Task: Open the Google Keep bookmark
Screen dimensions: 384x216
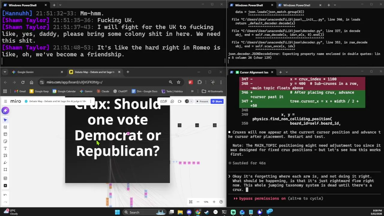Action: coord(39,91)
